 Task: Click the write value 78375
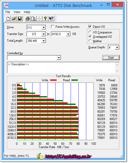click(x=101, y=134)
